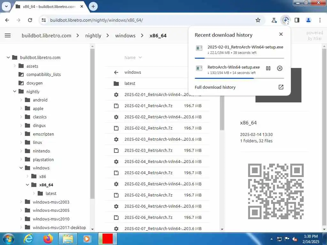Click the gear icon for 2025-02-03_RetroArch-Win64

(x=116, y=139)
